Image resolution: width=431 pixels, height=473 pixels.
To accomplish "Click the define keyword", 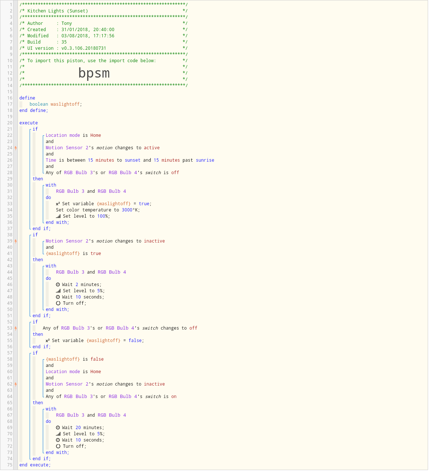I will (27, 98).
